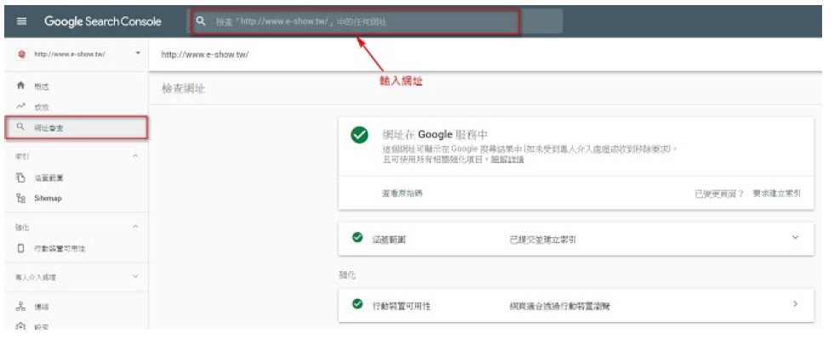Open Mobile Usability sidebar phone icon
The width and height of the screenshot is (834, 339).
click(x=21, y=248)
